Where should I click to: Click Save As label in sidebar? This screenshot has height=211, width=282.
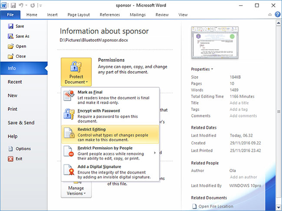tap(23, 36)
